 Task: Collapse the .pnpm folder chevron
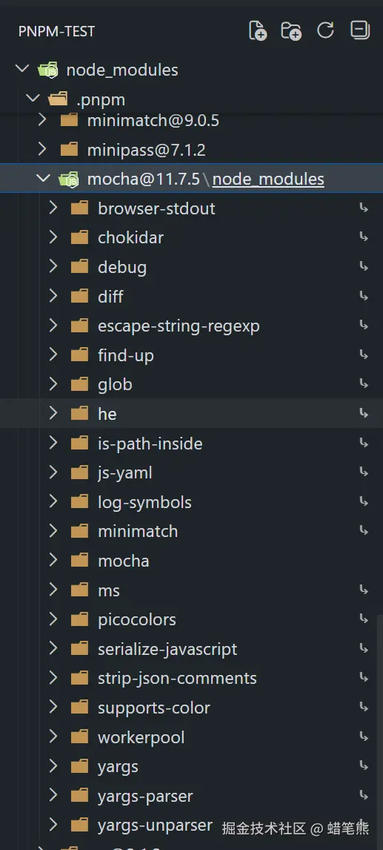33,98
